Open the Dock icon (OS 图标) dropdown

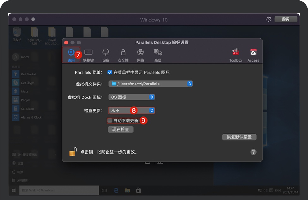(x=132, y=97)
